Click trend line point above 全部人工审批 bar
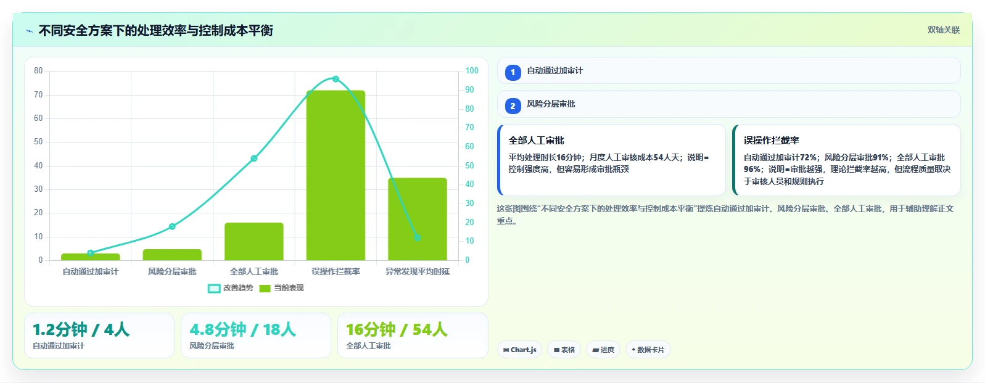This screenshot has height=383, width=985. tap(254, 159)
